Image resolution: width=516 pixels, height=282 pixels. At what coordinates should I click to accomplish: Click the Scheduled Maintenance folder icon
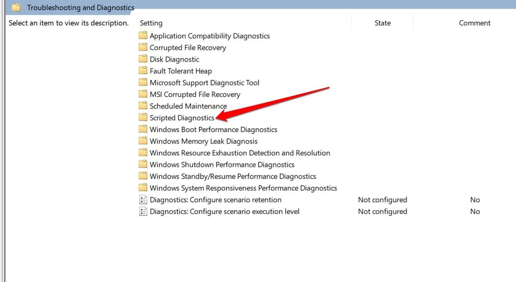143,106
